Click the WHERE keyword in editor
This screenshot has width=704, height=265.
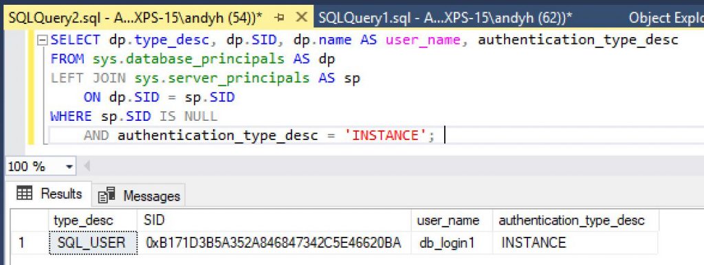click(71, 117)
